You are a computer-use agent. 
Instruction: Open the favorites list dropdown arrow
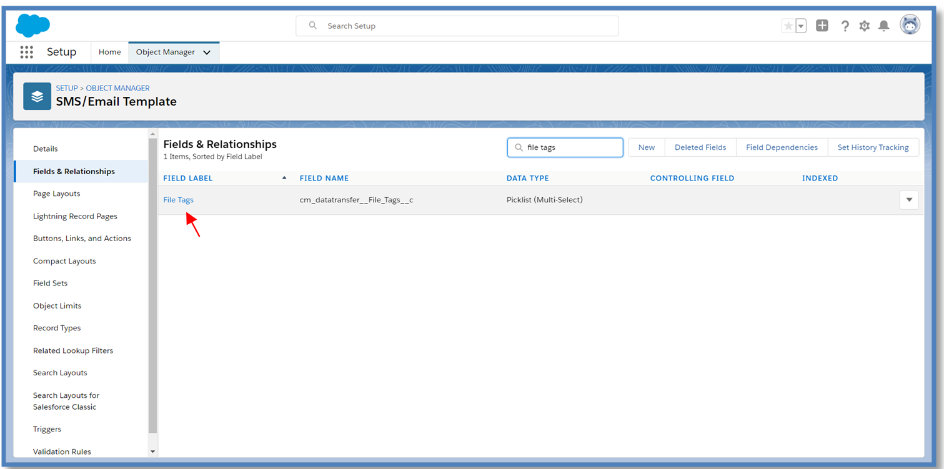801,26
